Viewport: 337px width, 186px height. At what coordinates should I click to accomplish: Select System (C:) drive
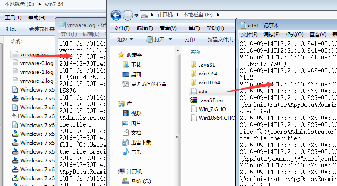[x=137, y=181]
